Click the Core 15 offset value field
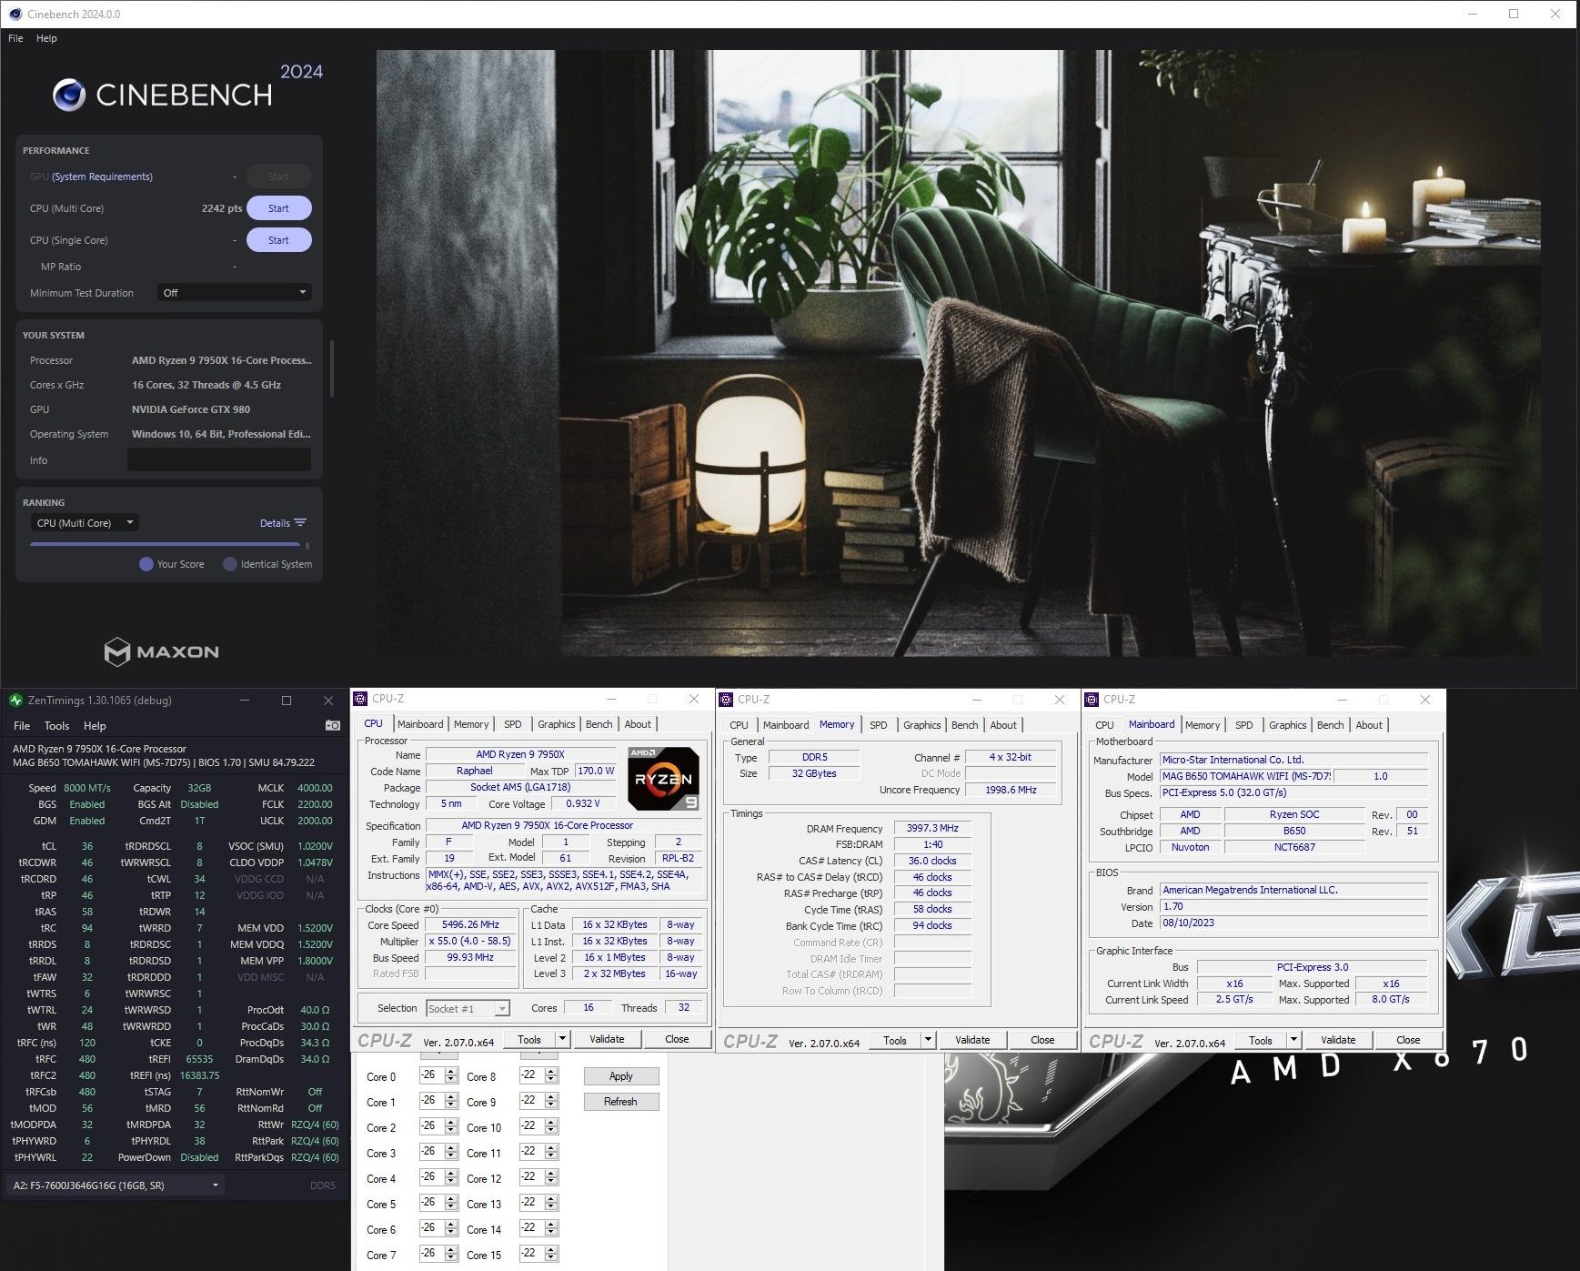This screenshot has width=1580, height=1271. point(532,1255)
